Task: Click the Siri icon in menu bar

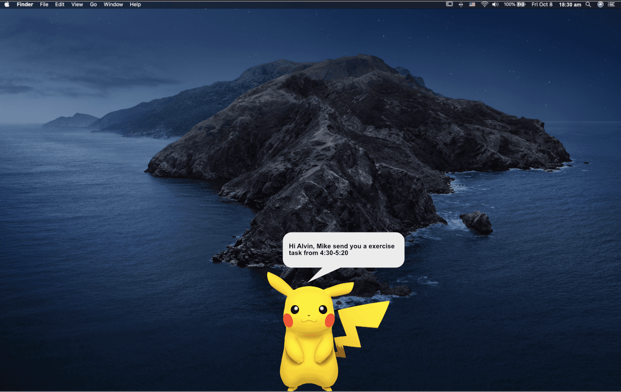Action: click(601, 4)
